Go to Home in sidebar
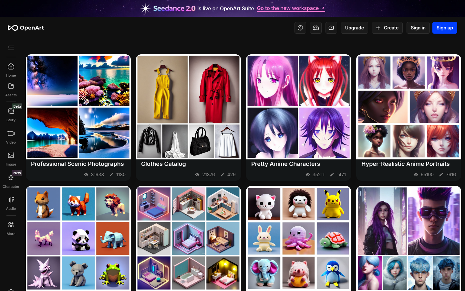The width and height of the screenshot is (465, 291). [x=11, y=70]
